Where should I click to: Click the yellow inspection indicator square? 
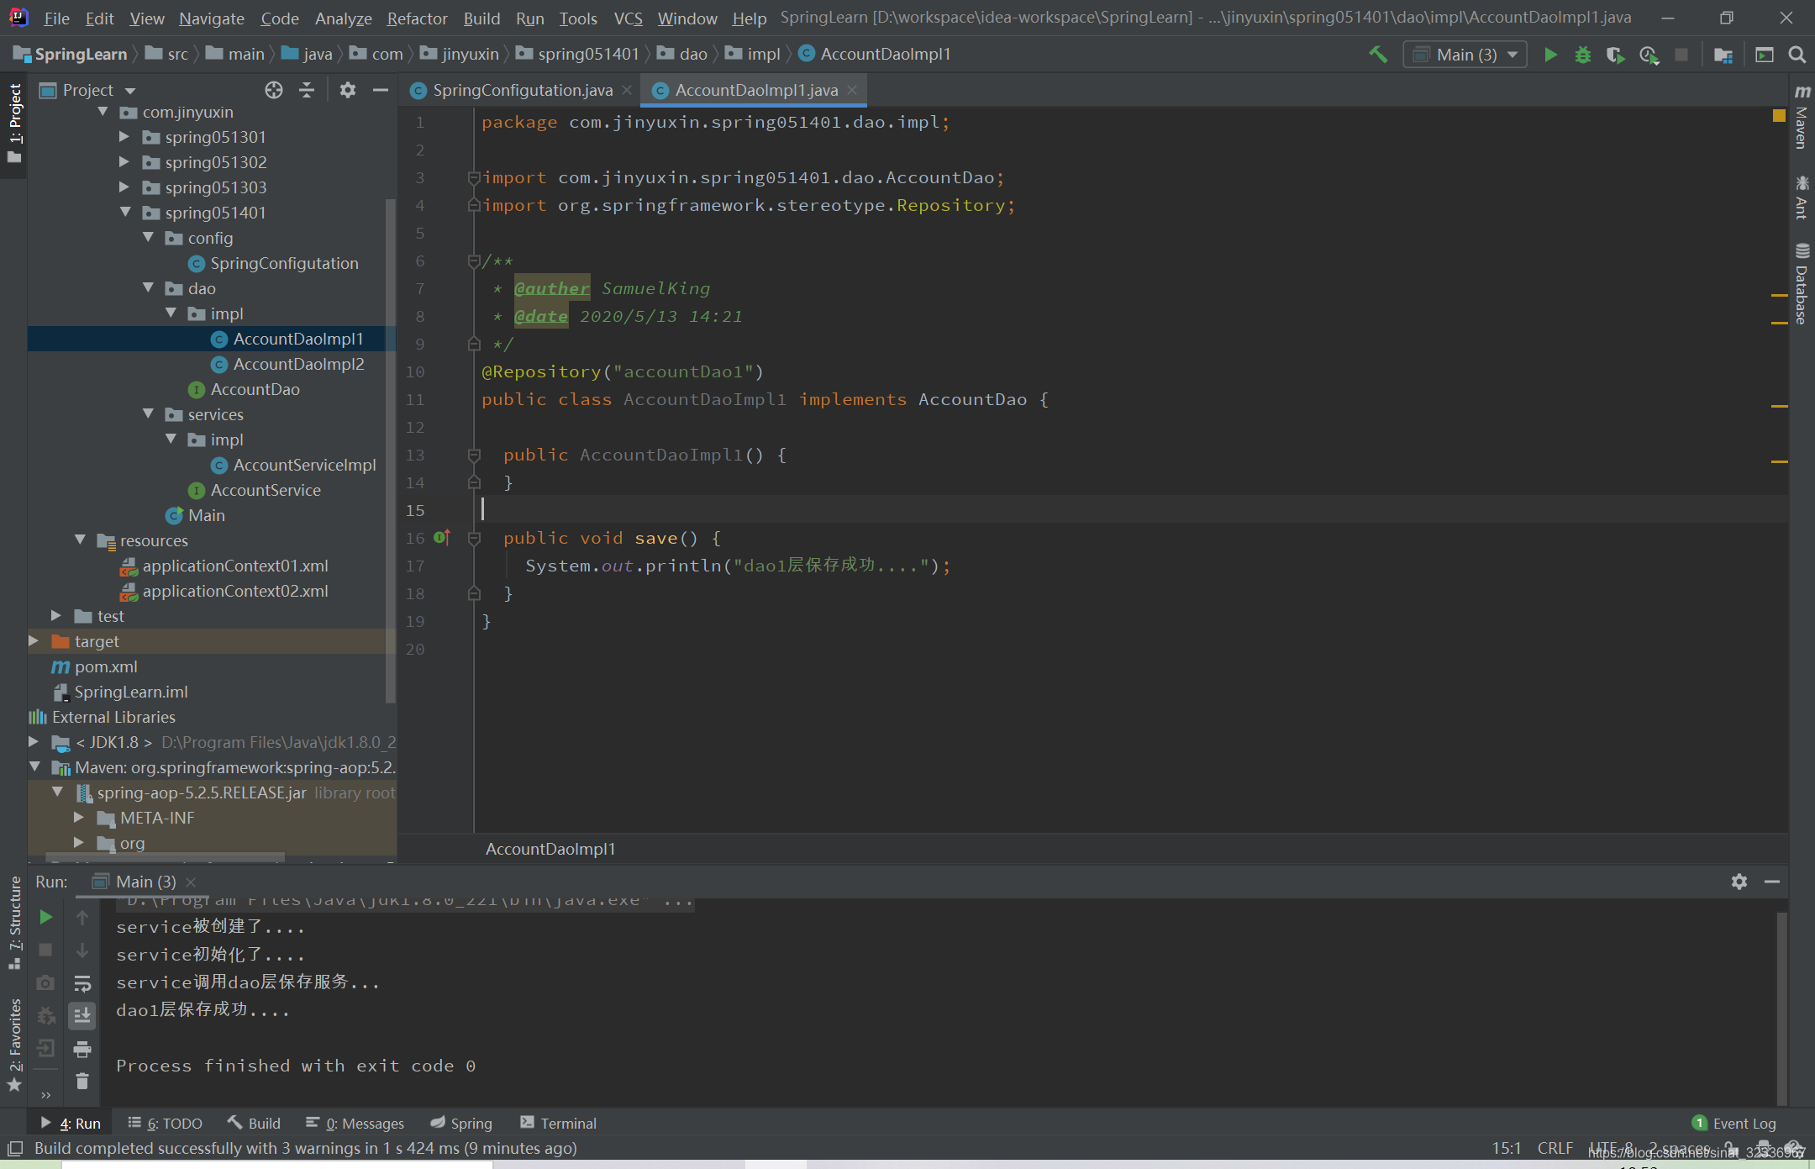(x=1779, y=115)
